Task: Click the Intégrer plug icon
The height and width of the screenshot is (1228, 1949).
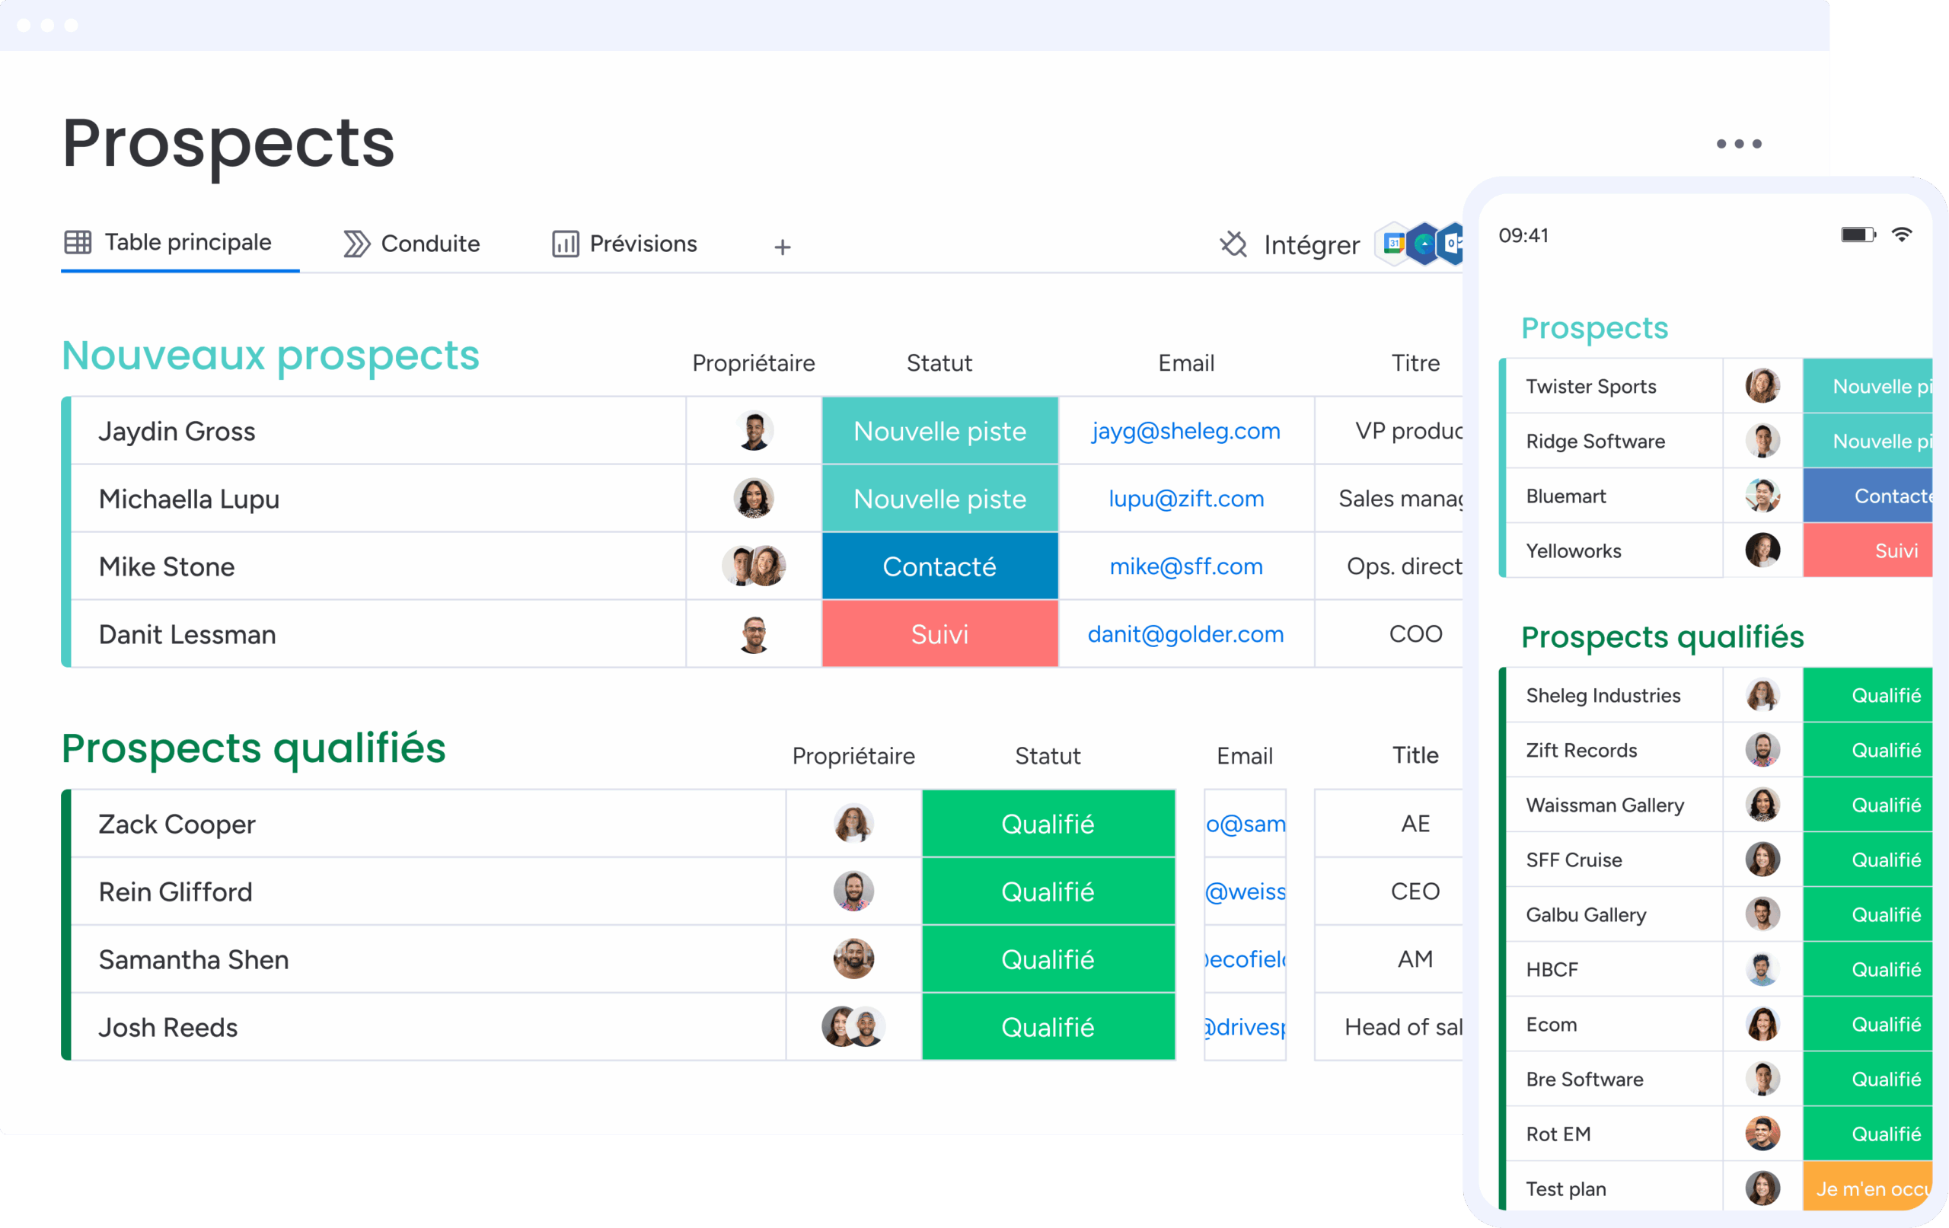Action: [x=1233, y=244]
